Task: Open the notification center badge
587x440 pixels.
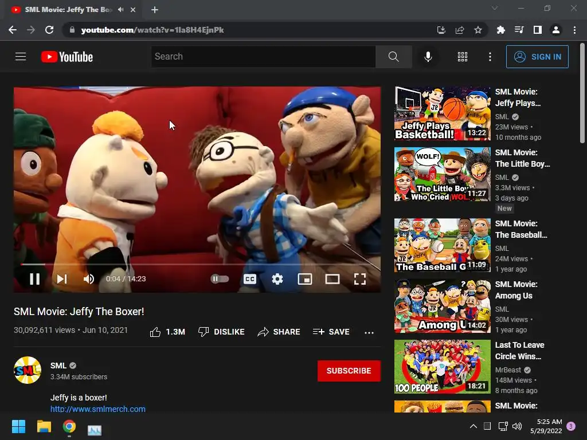Action: click(x=571, y=426)
